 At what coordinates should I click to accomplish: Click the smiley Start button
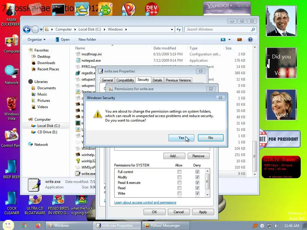8,225
